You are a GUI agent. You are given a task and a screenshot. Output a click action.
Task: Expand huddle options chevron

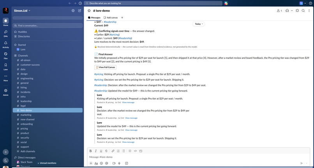pos(292,10)
